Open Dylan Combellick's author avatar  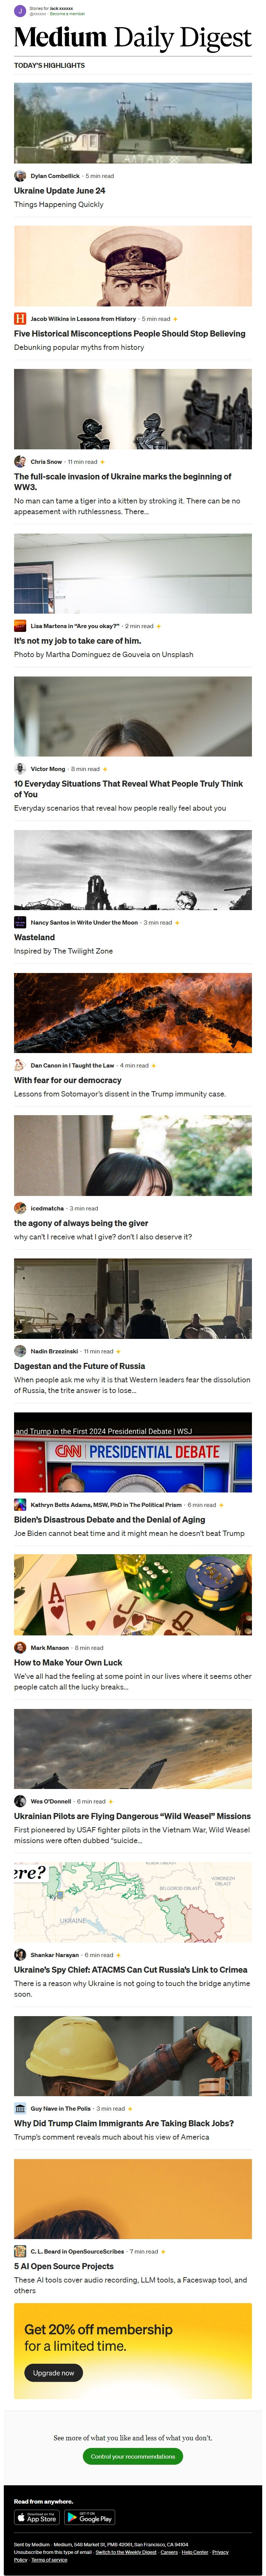pos(20,176)
